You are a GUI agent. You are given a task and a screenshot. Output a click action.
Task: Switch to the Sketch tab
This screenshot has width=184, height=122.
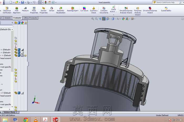[8, 18]
